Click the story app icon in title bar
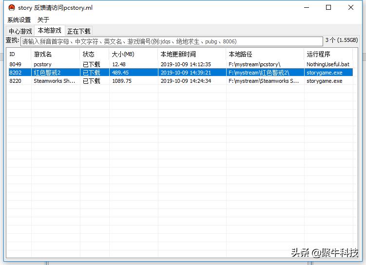Viewport: 366px width, 265px height. 11,8
